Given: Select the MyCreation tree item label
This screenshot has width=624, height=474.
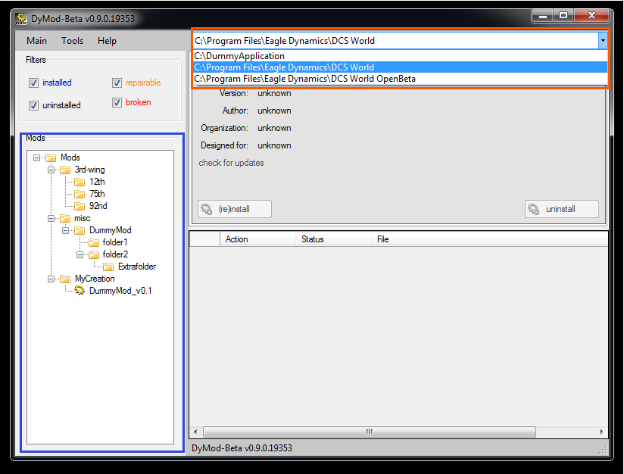Looking at the screenshot, I should click(95, 279).
